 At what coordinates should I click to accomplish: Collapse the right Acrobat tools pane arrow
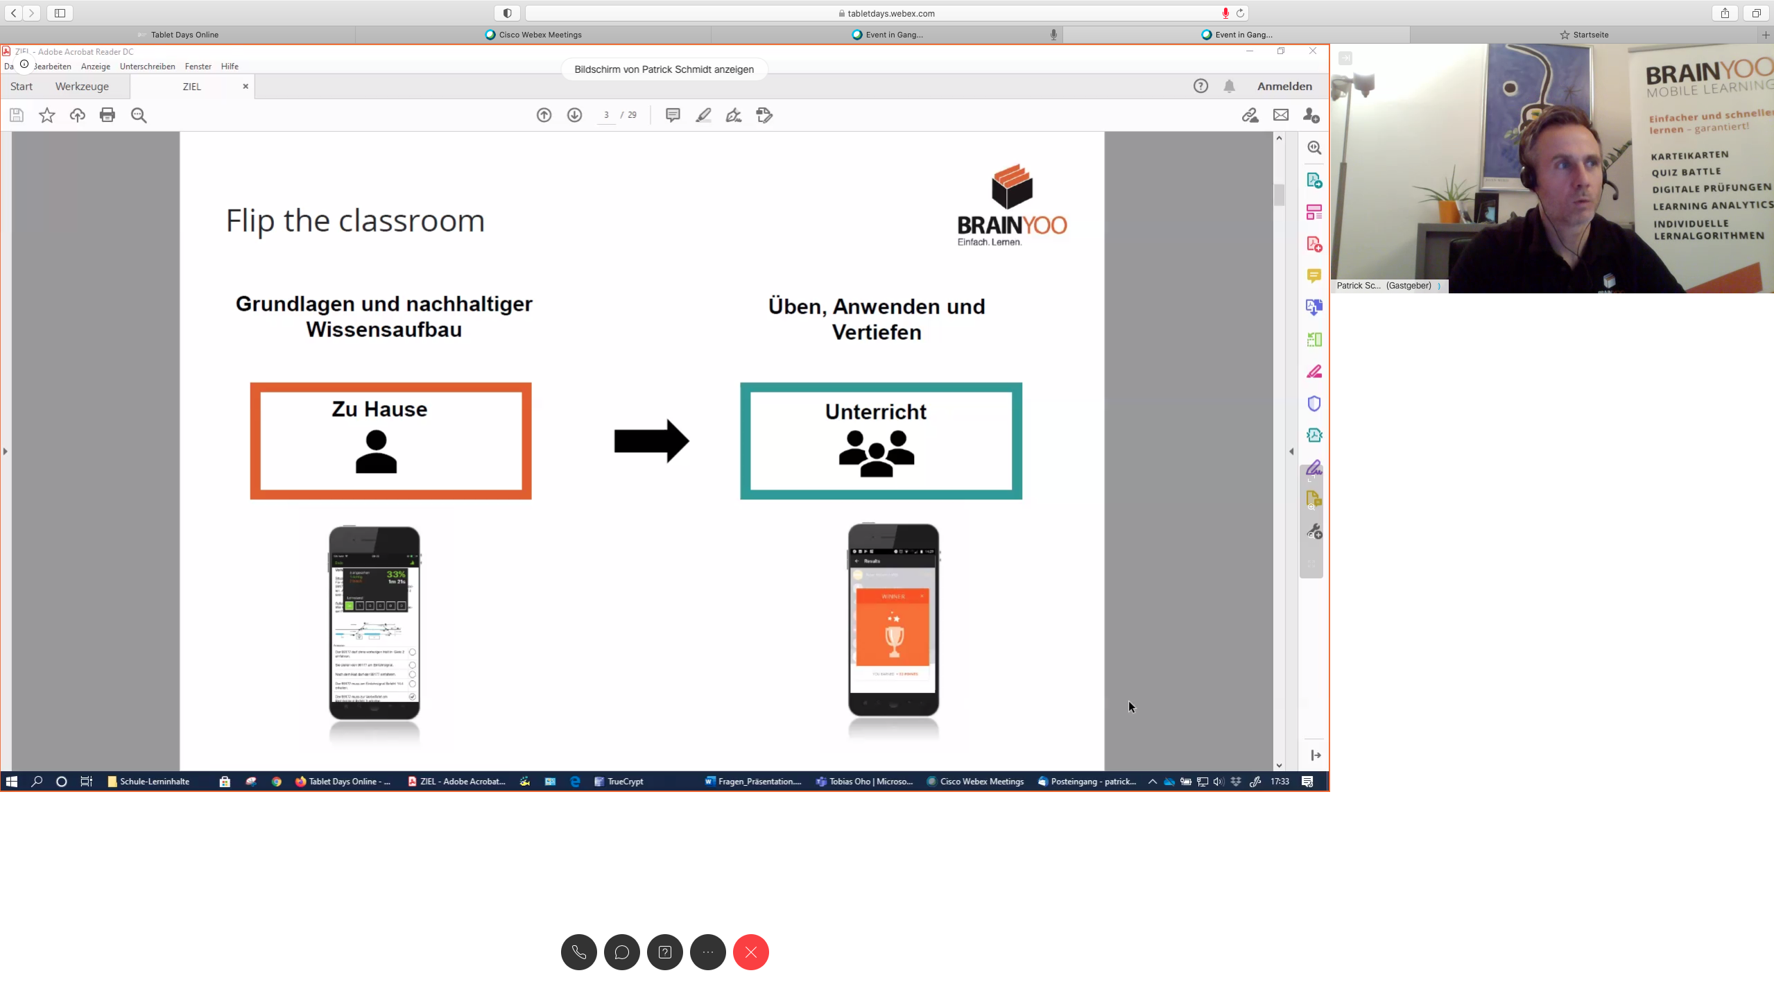(1291, 451)
